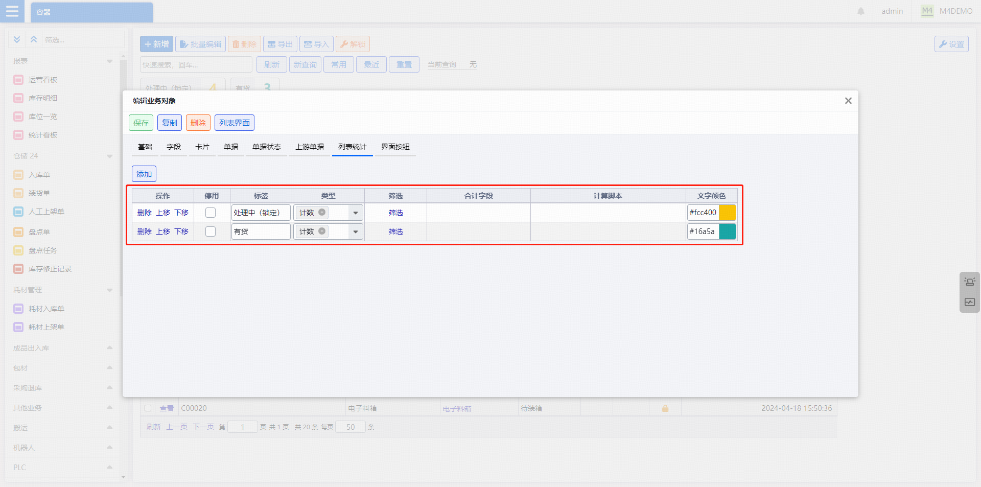Toggle 停用 checkbox for 有货 row
Image resolution: width=981 pixels, height=487 pixels.
tap(211, 231)
